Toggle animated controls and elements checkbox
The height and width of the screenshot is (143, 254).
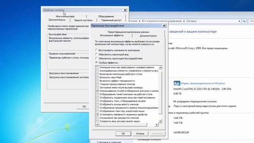(98, 71)
